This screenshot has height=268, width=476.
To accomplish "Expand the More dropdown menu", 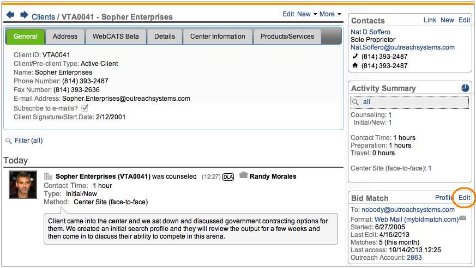I will (330, 14).
